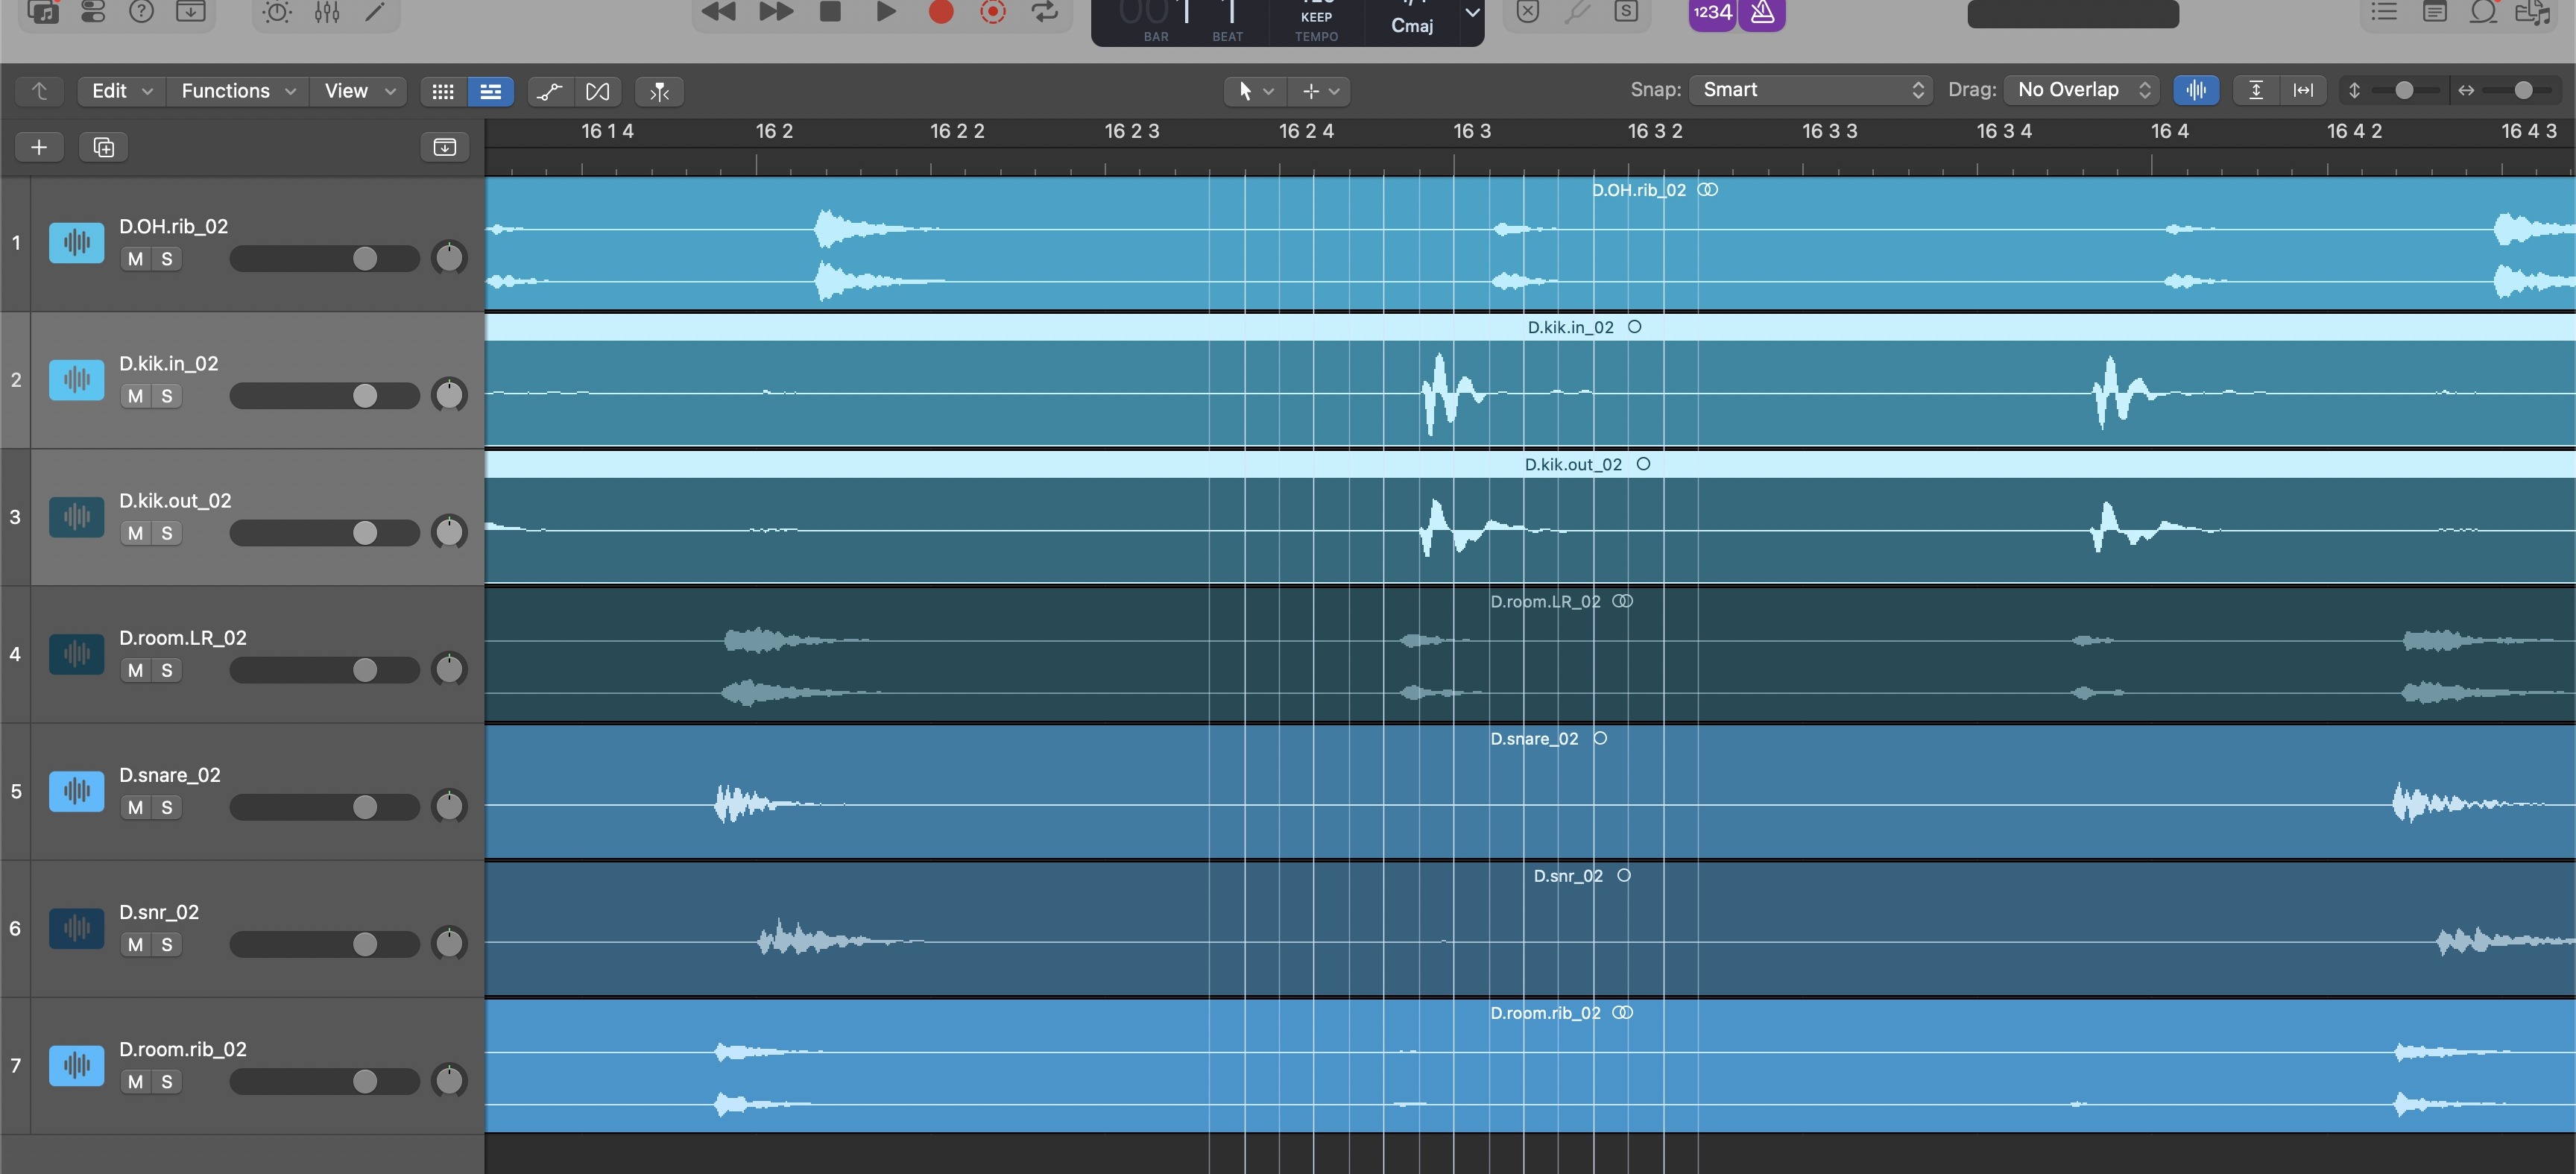This screenshot has width=2576, height=1174.
Task: Show the toolbar via the tray-arrow icon
Action: 191,11
